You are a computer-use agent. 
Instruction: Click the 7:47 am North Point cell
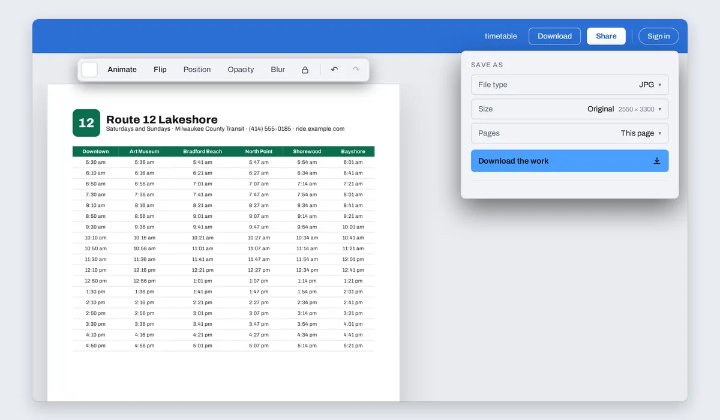(x=259, y=195)
